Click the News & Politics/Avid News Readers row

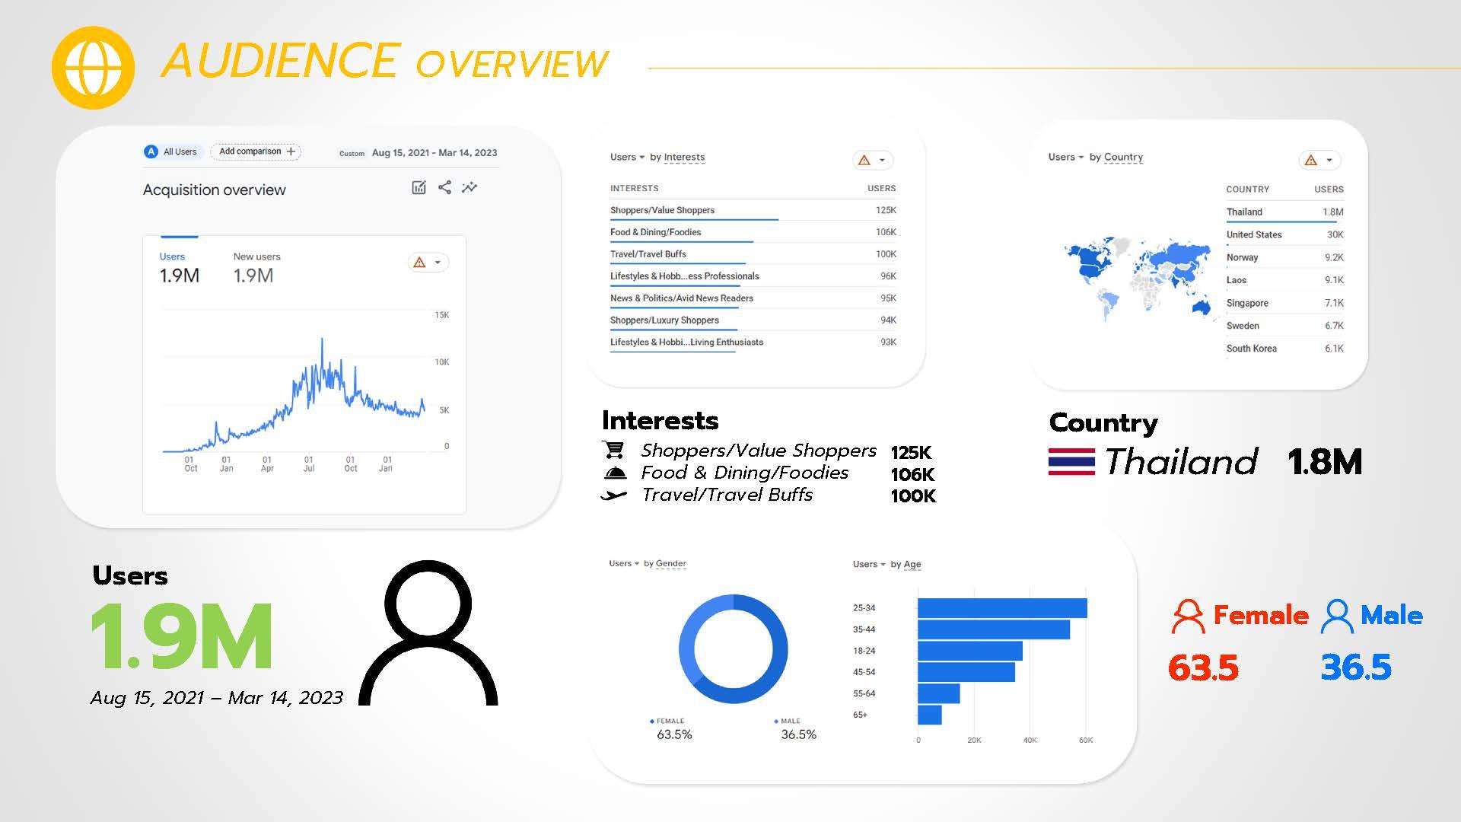[753, 298]
